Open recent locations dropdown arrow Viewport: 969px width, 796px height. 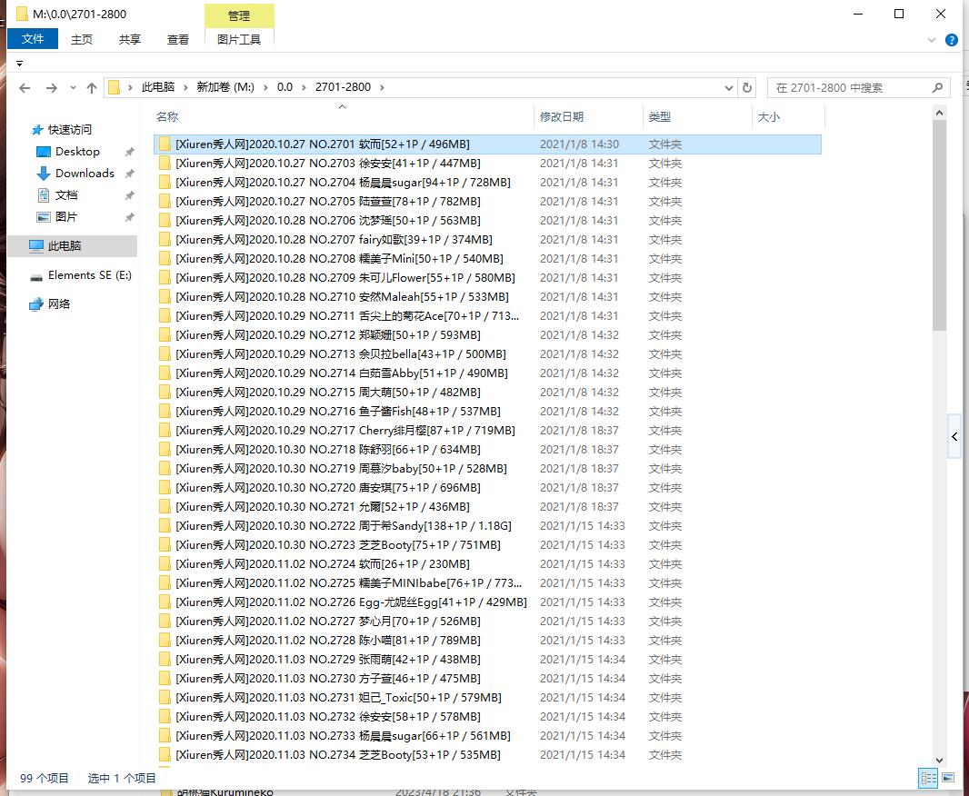(73, 88)
